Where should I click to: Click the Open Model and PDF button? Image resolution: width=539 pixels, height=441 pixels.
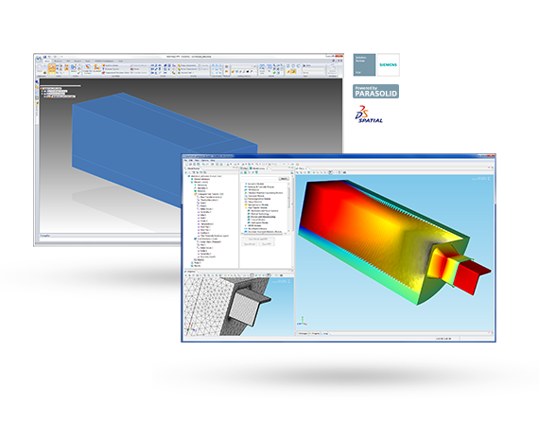258,239
